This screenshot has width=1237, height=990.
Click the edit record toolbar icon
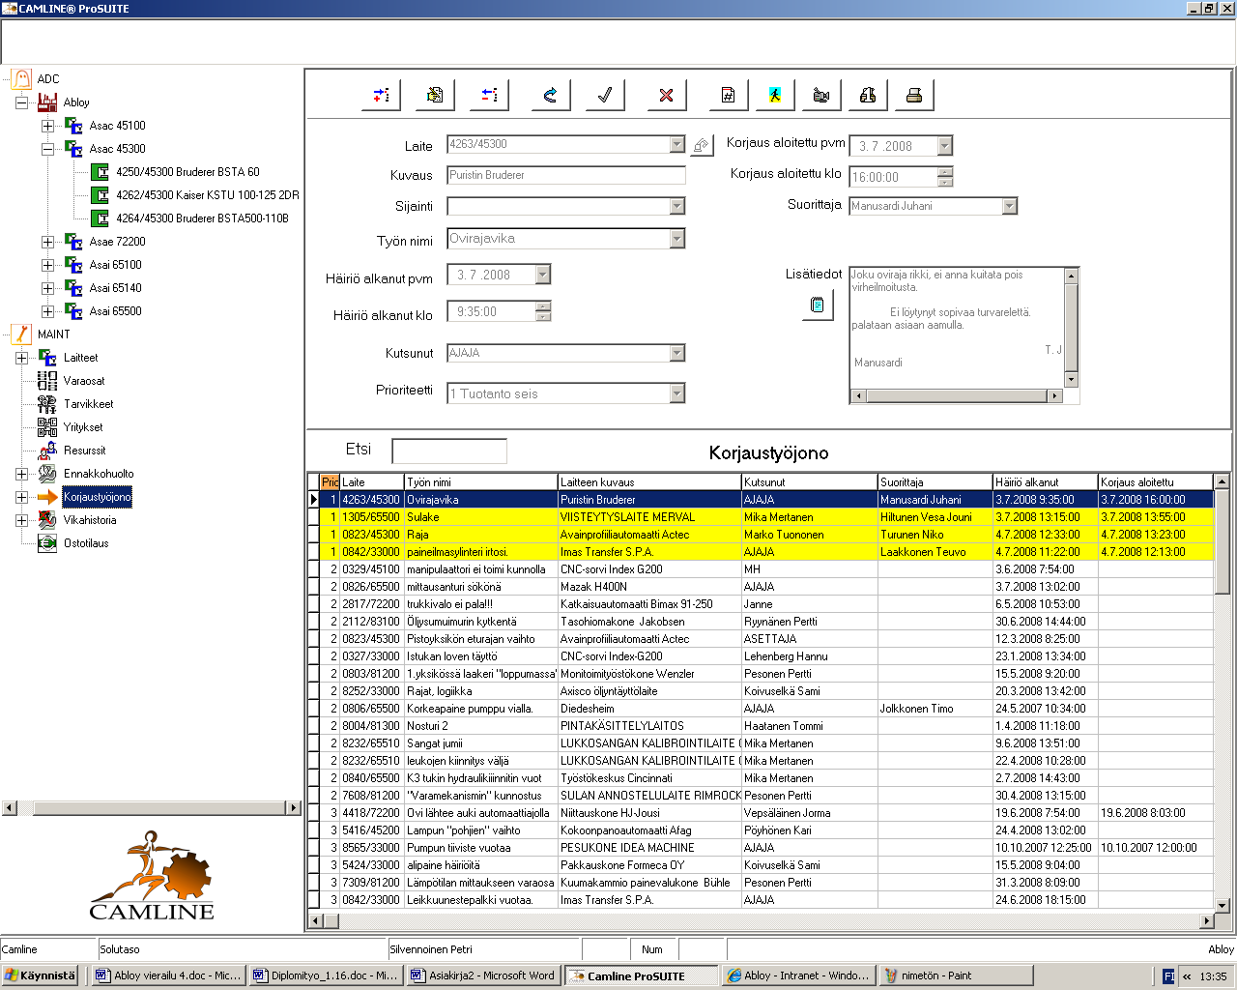[x=435, y=95]
